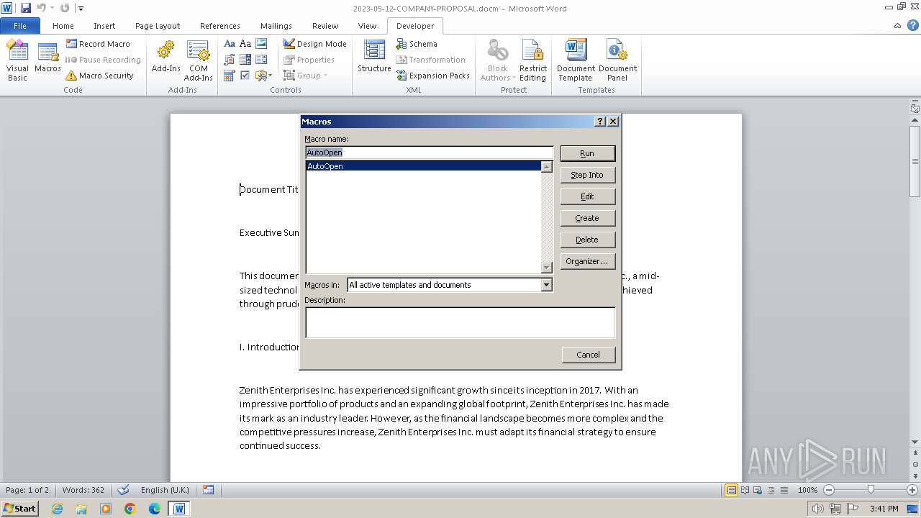This screenshot has width=921, height=518.
Task: Open the Visual Basic editor
Action: (x=17, y=60)
